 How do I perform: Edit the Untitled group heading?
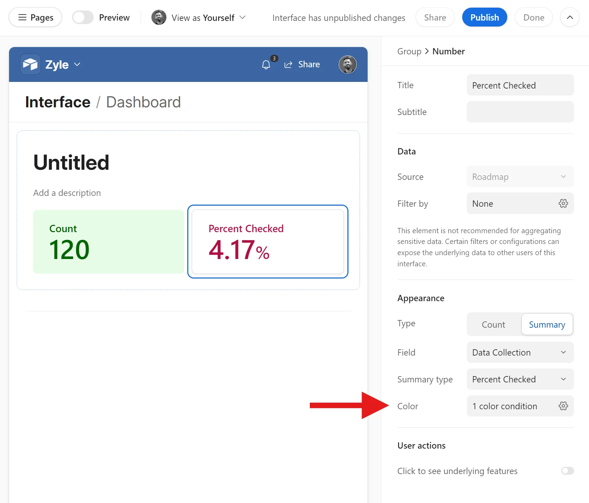coord(71,162)
